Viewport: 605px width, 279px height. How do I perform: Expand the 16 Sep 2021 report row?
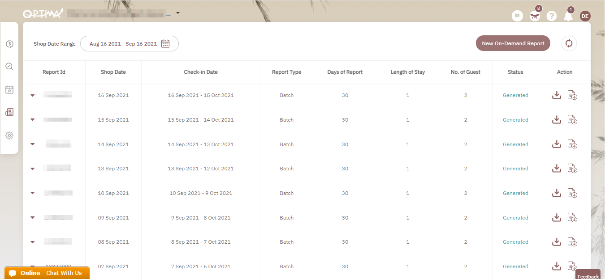pos(32,95)
